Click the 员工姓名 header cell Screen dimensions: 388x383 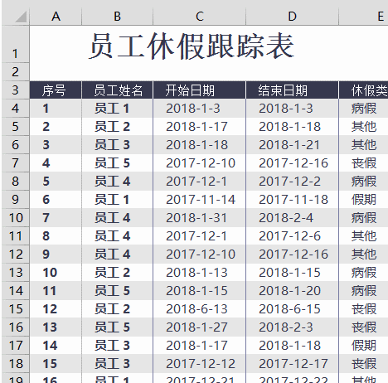click(117, 90)
